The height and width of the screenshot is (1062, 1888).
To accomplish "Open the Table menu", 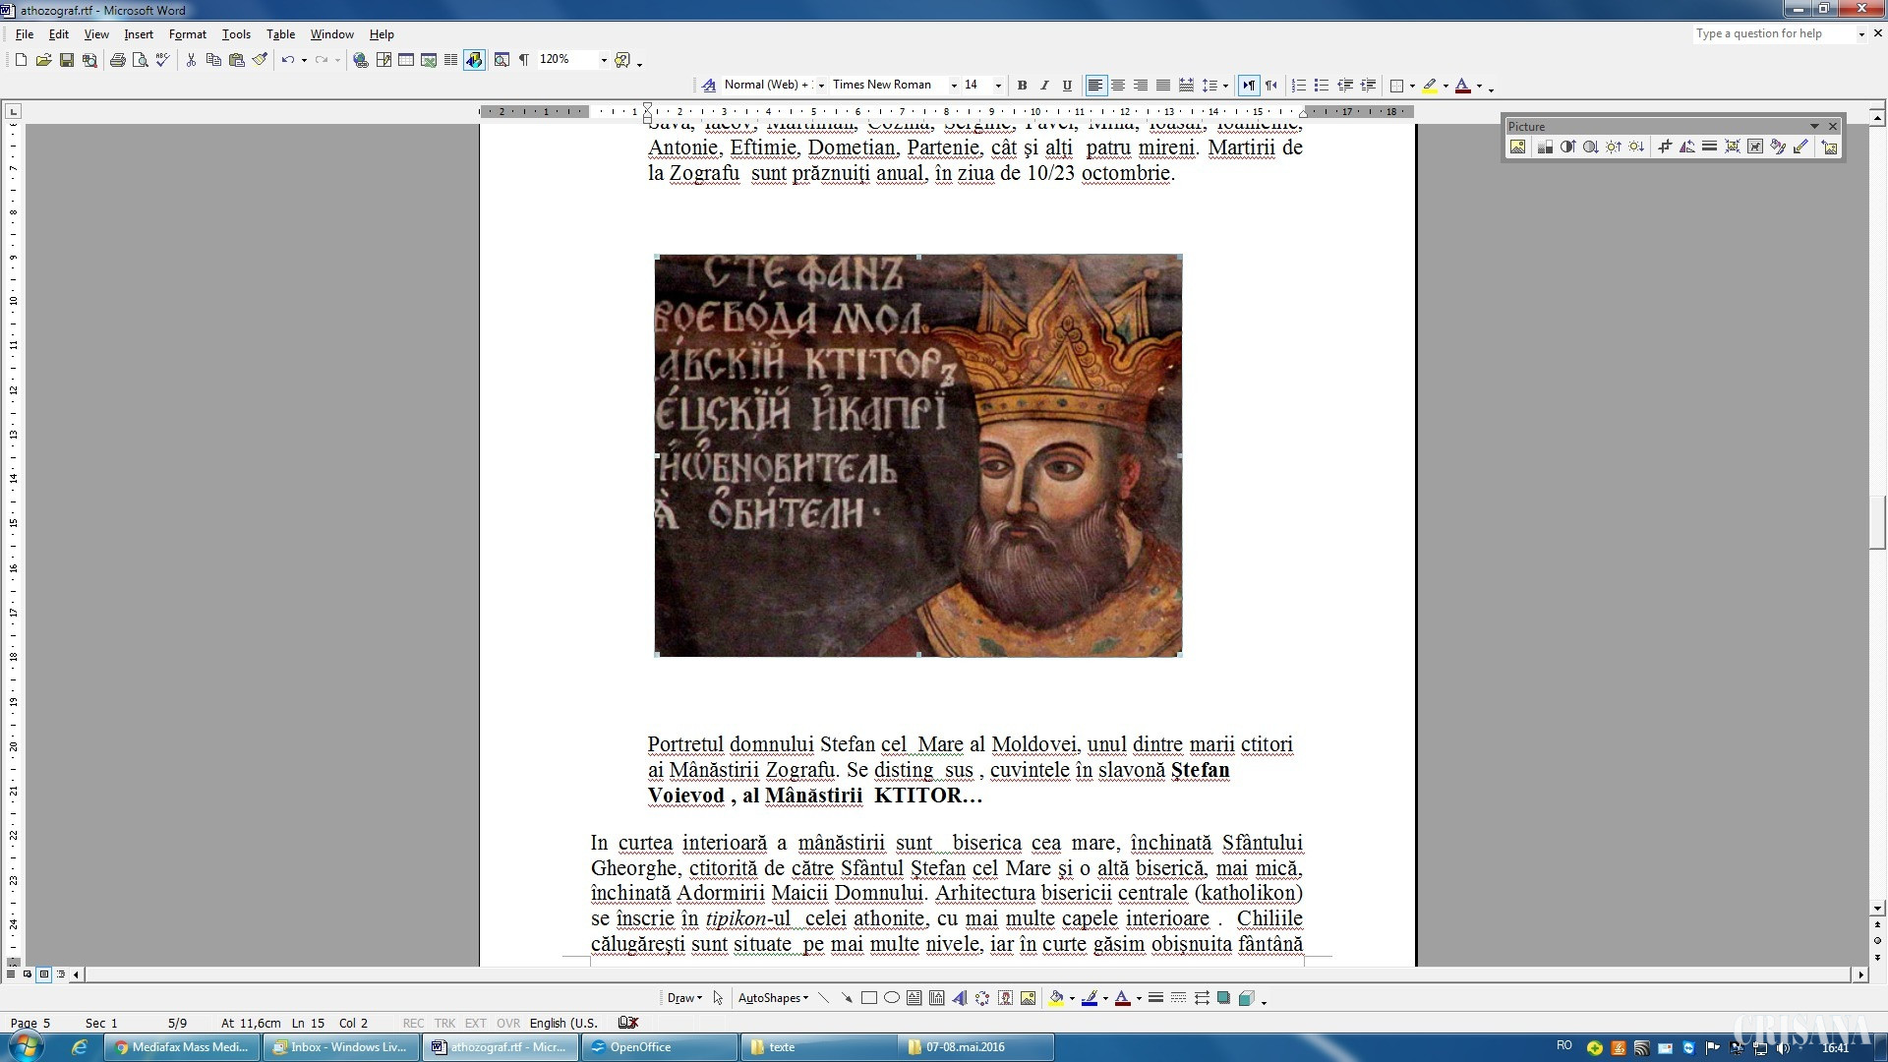I will [280, 34].
